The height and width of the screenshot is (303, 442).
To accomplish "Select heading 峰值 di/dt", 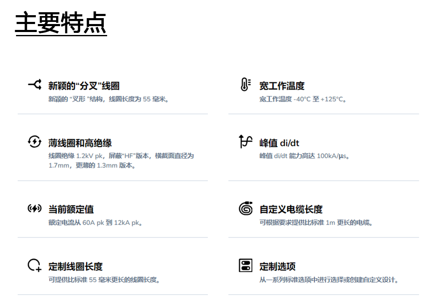I will pyautogui.click(x=279, y=143).
